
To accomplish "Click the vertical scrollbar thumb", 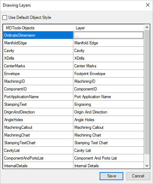I will 147,92.
